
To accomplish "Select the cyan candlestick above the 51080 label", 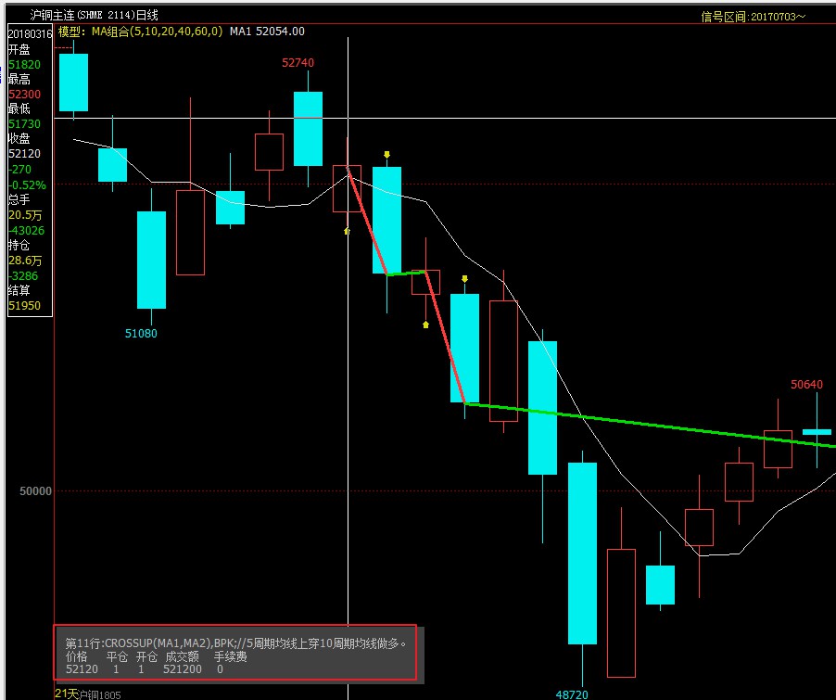I will pyautogui.click(x=151, y=260).
